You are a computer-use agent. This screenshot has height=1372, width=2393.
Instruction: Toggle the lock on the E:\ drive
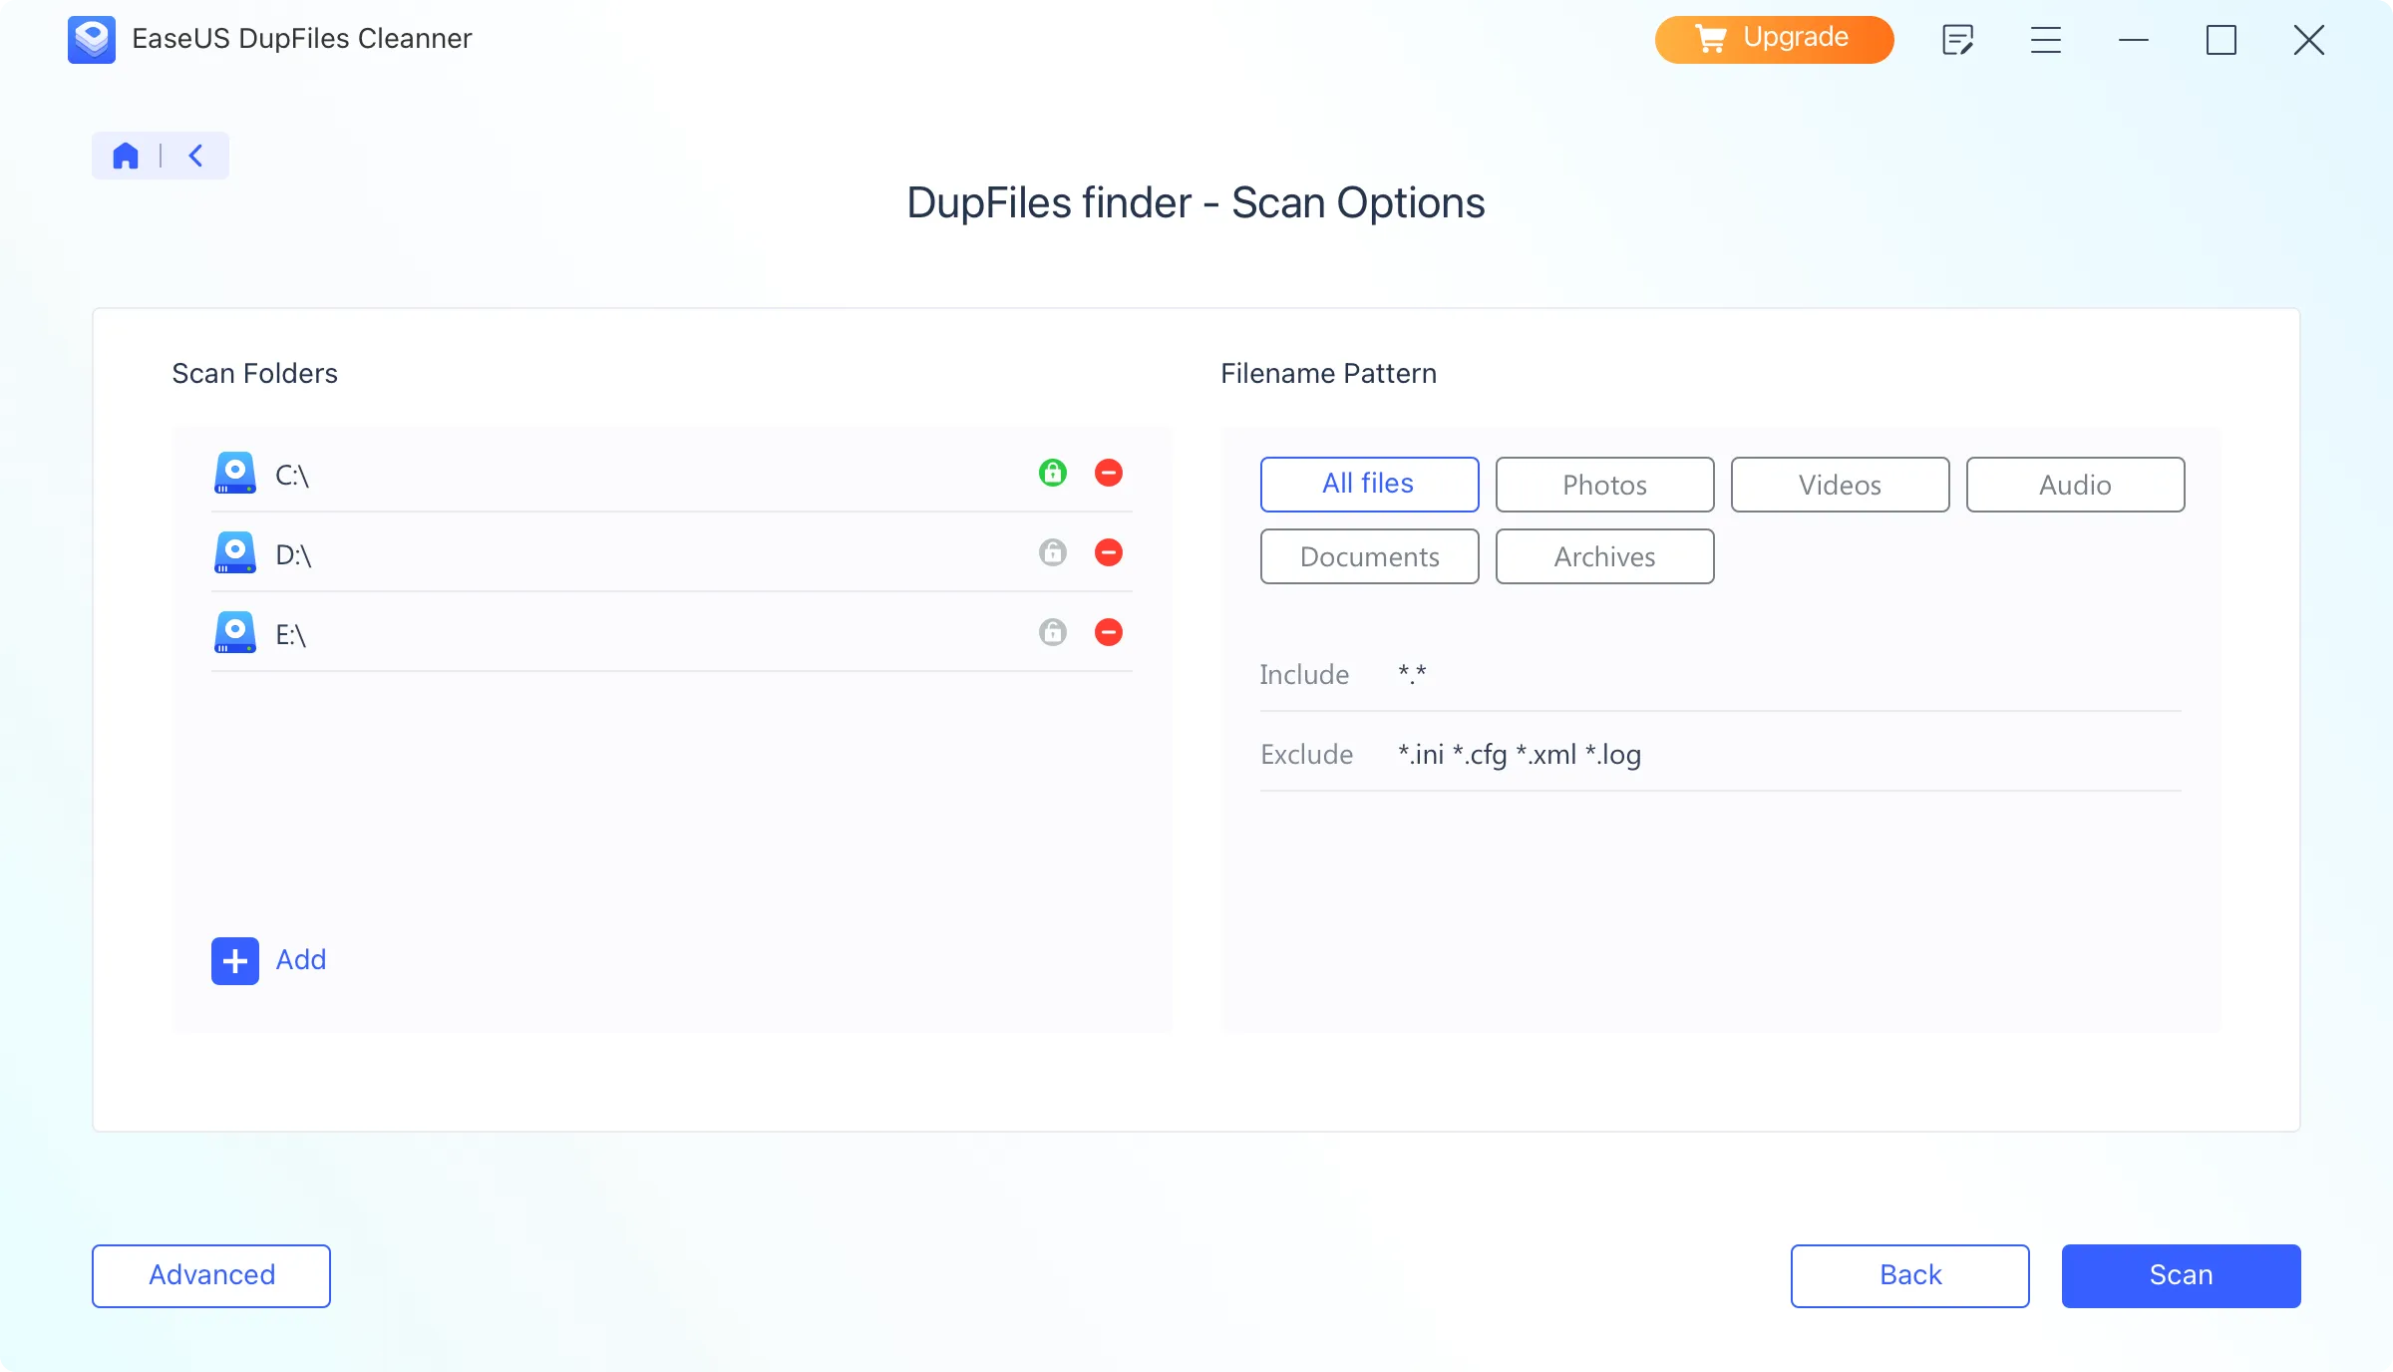tap(1054, 632)
